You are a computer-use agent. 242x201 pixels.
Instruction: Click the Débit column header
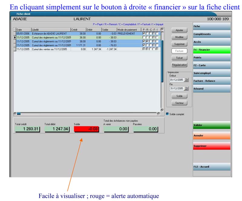coord(94,30)
